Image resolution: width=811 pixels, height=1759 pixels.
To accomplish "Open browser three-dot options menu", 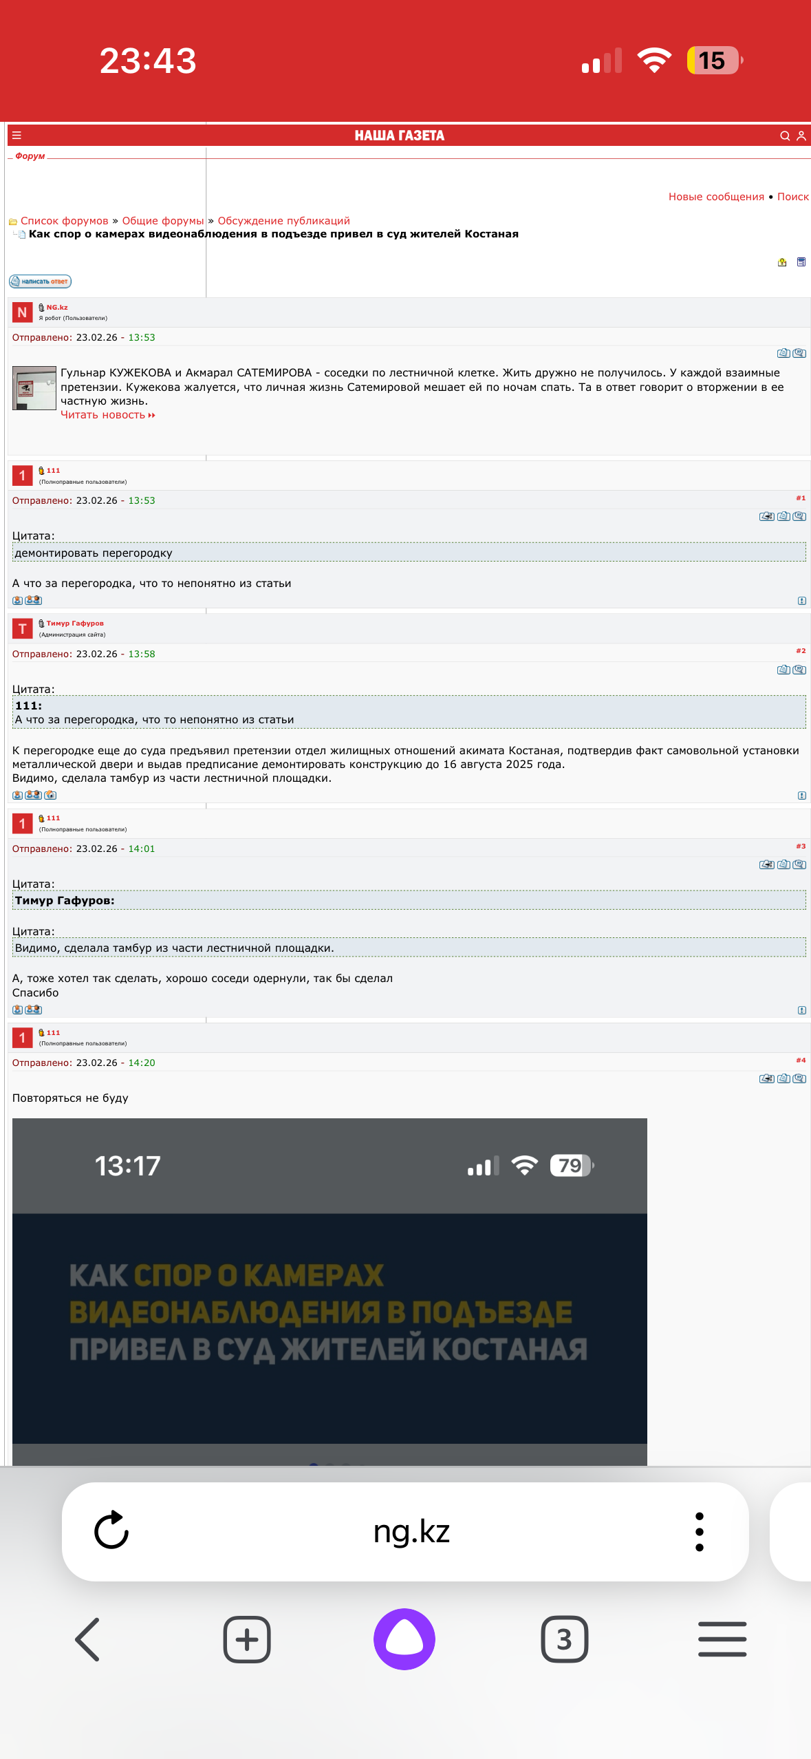I will click(700, 1531).
